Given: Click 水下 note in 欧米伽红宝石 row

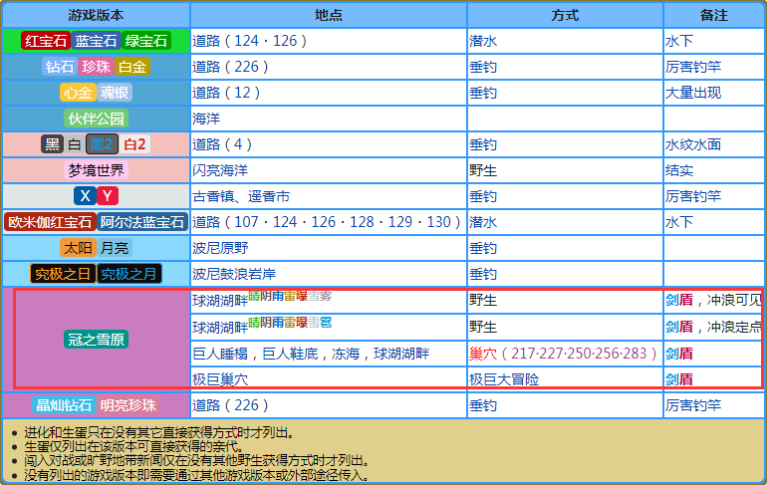Looking at the screenshot, I should [679, 222].
